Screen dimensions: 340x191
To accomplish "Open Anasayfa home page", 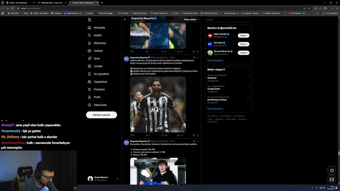I will click(x=97, y=28).
